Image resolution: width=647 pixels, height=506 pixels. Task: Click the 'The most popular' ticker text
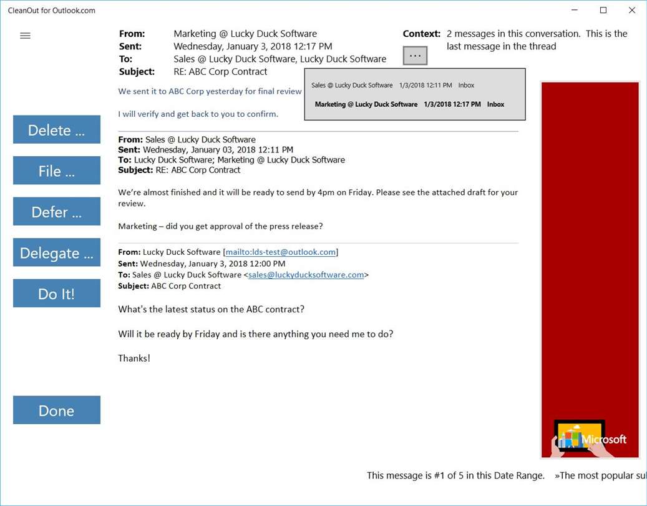(x=601, y=475)
